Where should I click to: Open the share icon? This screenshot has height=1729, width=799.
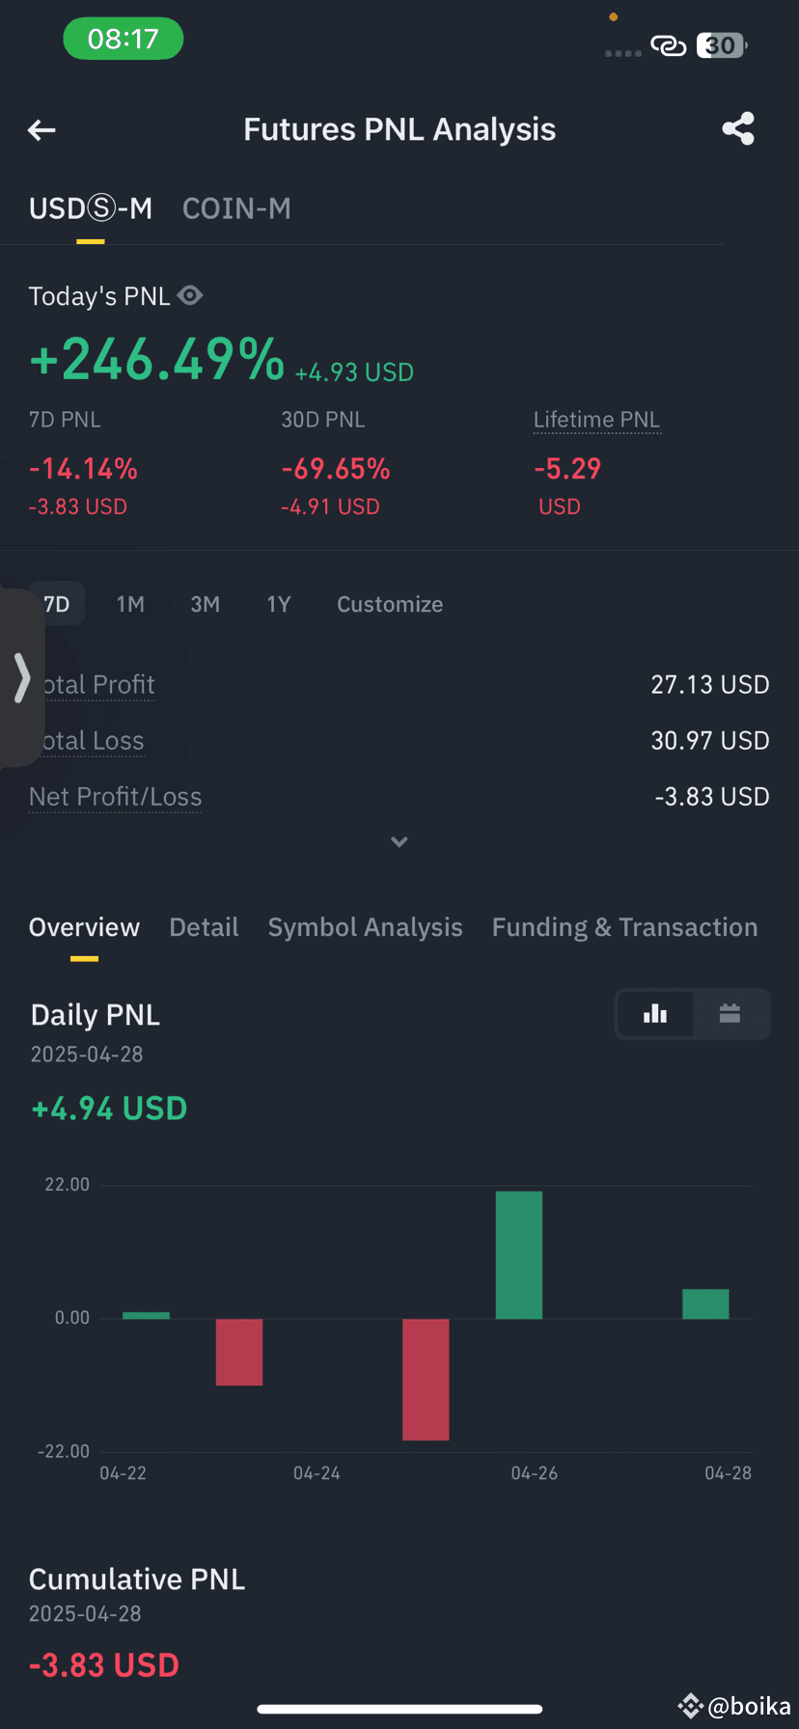pos(738,128)
